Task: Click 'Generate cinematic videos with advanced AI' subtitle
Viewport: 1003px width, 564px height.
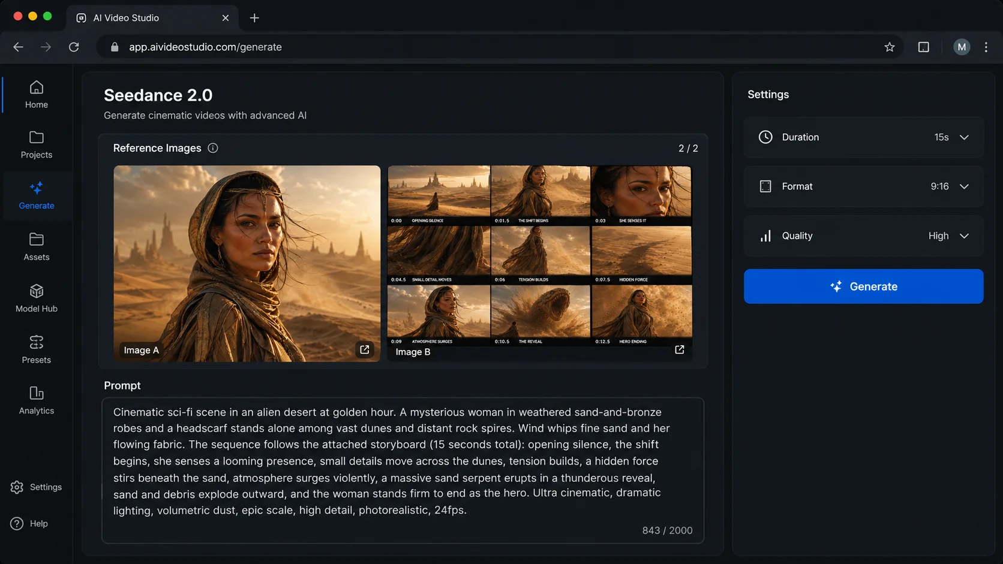Action: click(205, 115)
